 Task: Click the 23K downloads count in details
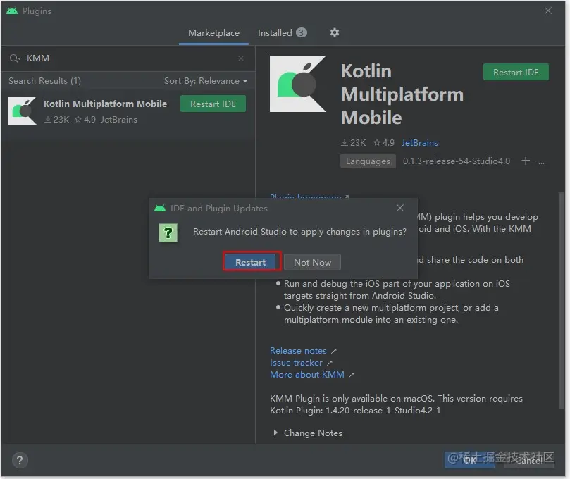click(353, 143)
